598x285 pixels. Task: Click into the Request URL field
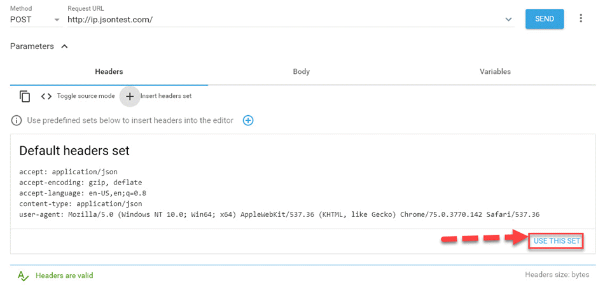[280, 20]
